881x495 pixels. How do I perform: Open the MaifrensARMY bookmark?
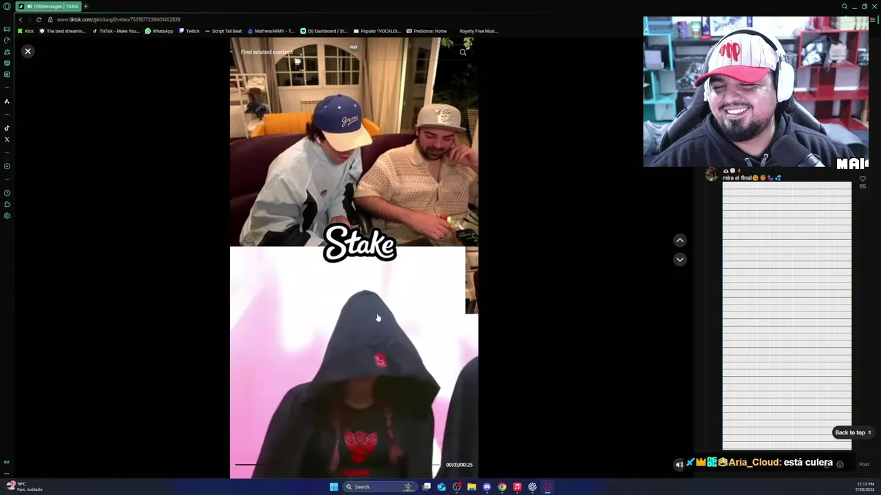270,31
